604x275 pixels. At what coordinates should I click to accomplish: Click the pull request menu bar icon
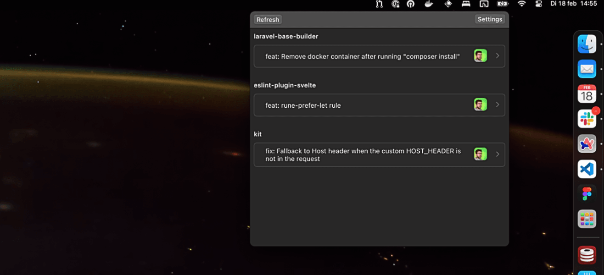pyautogui.click(x=379, y=4)
